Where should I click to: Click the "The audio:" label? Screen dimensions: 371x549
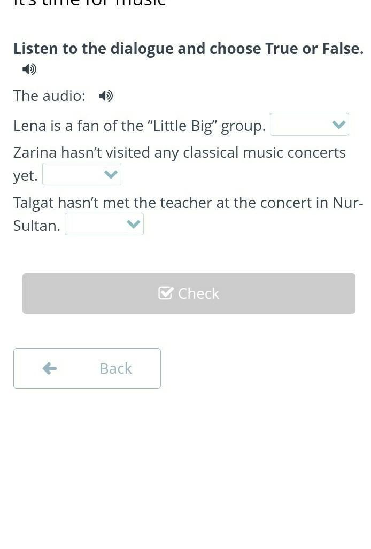49,96
